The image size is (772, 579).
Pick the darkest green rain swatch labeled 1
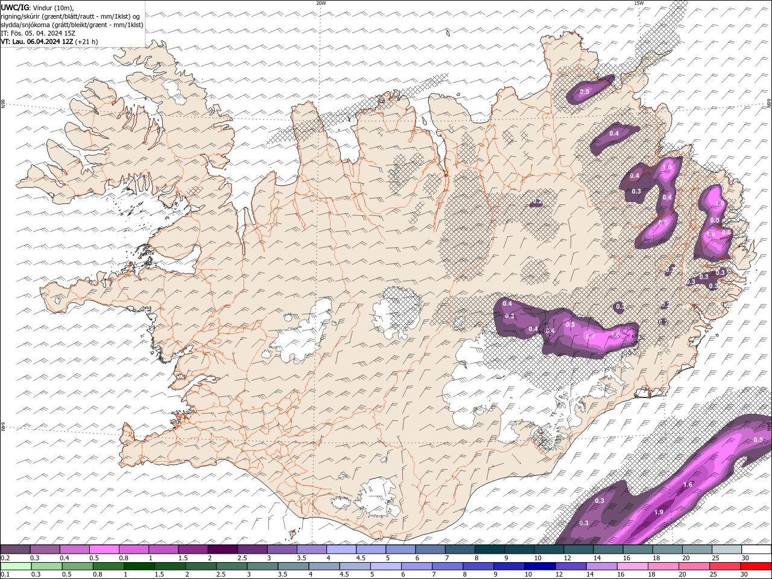coord(139,566)
